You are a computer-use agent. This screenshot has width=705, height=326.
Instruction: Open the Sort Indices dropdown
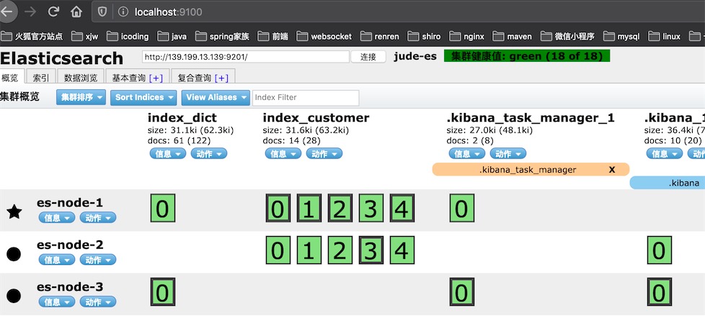(x=144, y=97)
